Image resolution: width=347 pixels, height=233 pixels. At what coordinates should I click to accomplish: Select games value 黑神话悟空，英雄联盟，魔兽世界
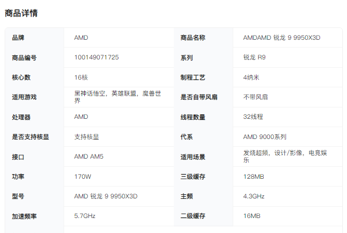[x=117, y=97]
